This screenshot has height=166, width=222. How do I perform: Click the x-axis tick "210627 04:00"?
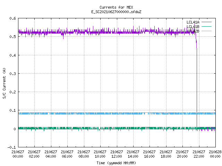coord(51,154)
